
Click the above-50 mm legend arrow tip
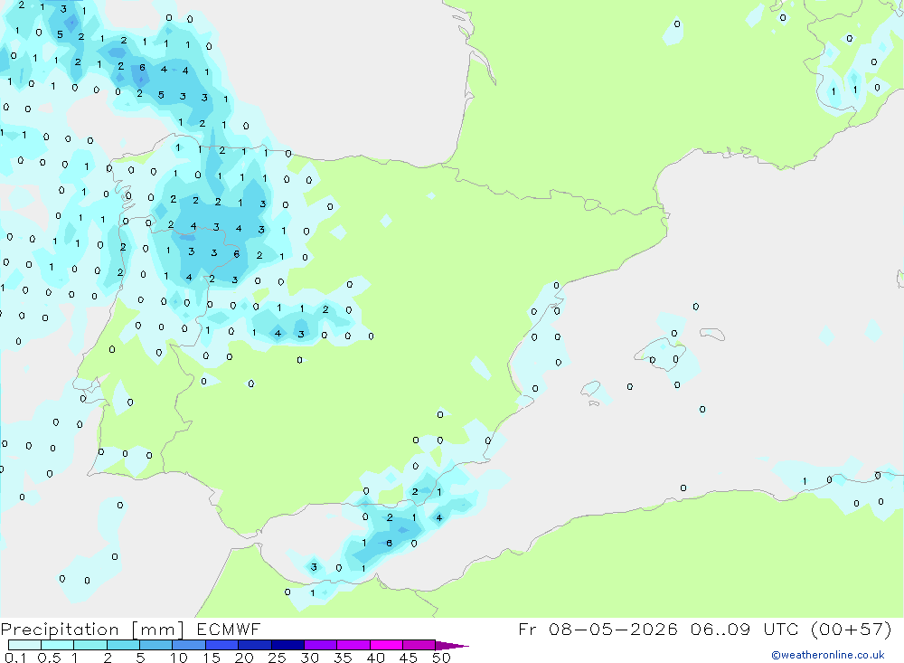coord(452,646)
